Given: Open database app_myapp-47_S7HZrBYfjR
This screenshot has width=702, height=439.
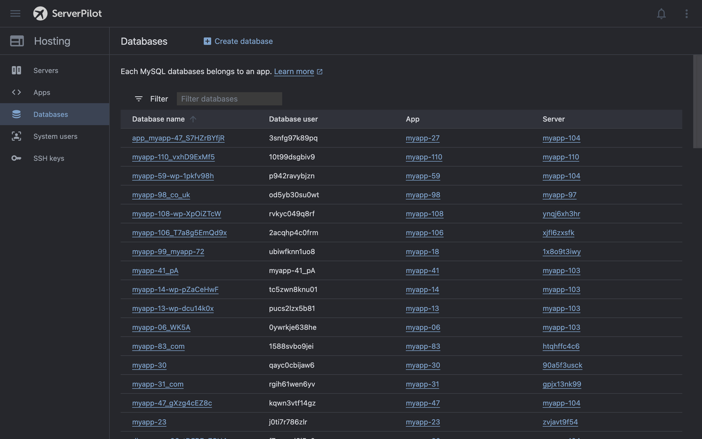Looking at the screenshot, I should point(178,138).
